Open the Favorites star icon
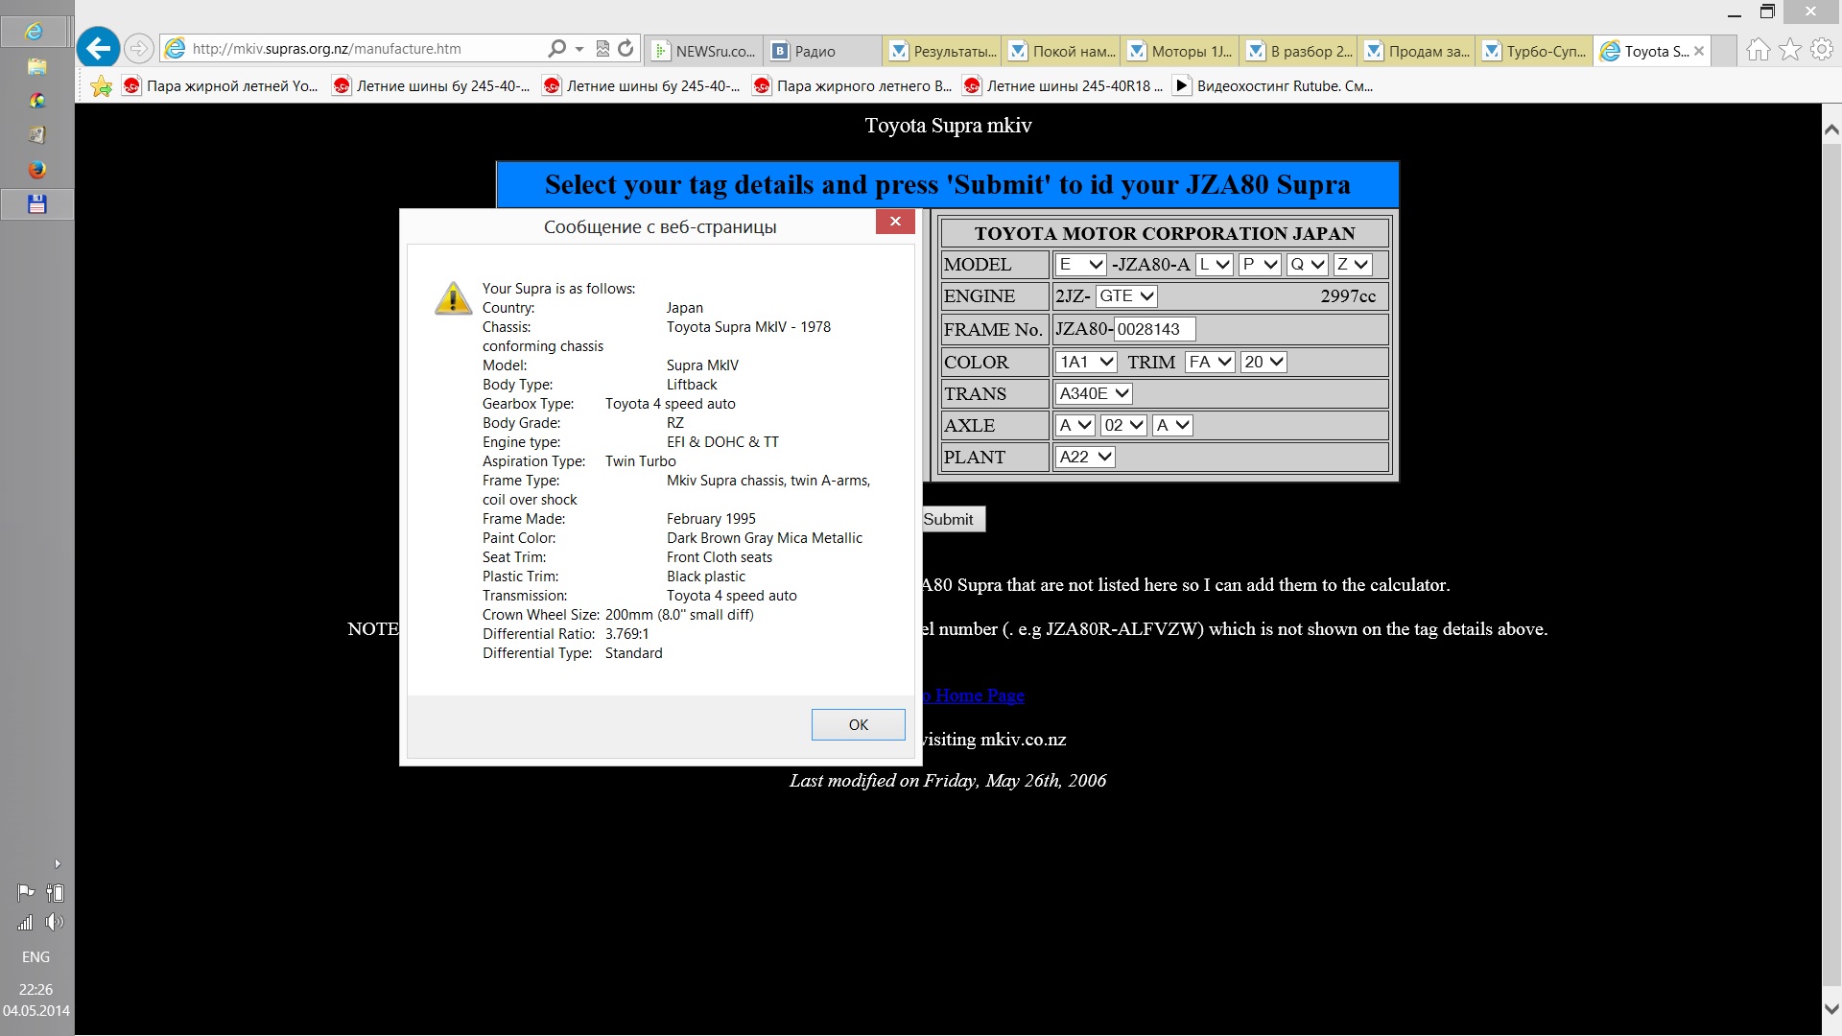This screenshot has width=1842, height=1036. 1789,50
